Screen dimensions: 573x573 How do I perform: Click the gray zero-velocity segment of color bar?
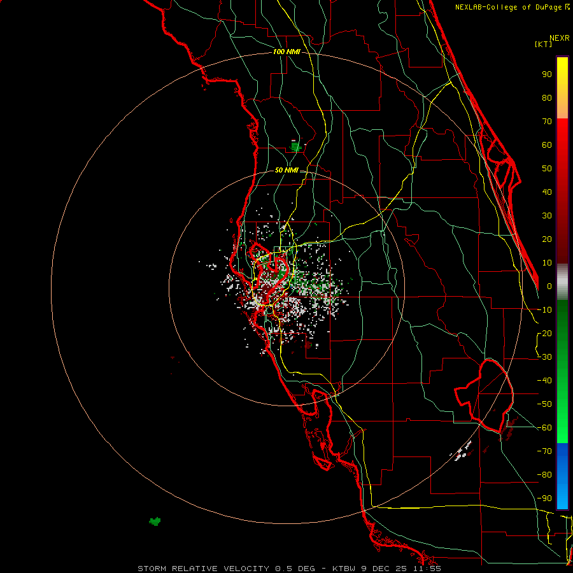point(562,282)
